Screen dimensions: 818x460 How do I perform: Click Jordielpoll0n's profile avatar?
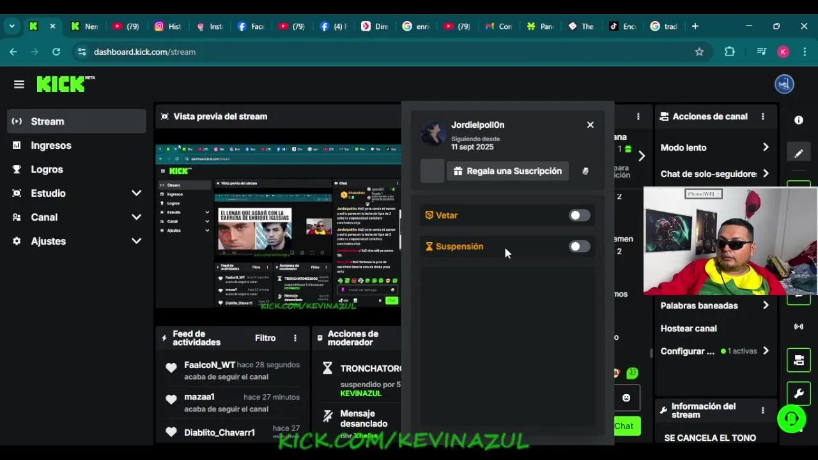click(433, 134)
